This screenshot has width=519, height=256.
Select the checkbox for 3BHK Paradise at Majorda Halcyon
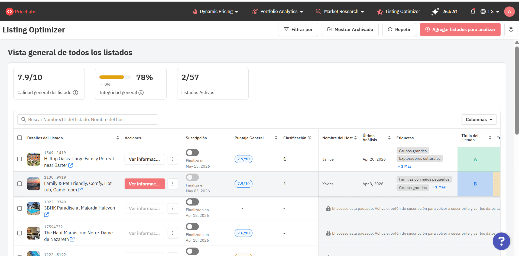click(x=20, y=208)
